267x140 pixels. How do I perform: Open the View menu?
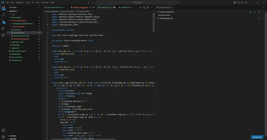[x=27, y=3]
